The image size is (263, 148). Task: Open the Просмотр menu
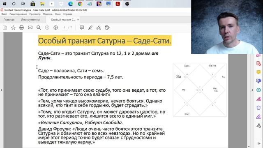coord(35,14)
